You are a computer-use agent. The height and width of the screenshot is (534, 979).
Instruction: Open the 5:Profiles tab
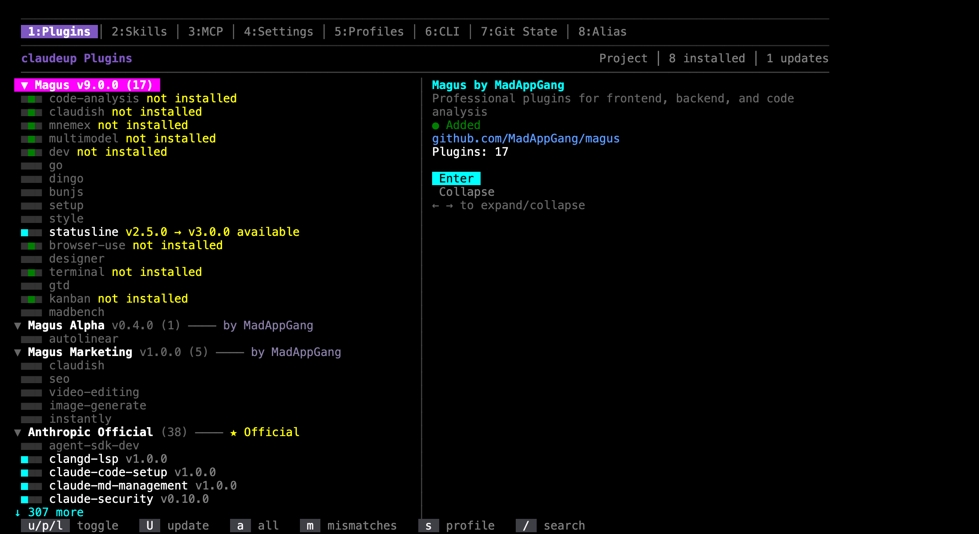pyautogui.click(x=369, y=32)
